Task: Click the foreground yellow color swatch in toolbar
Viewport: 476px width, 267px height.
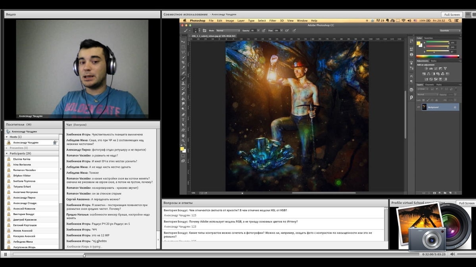Action: click(182, 149)
